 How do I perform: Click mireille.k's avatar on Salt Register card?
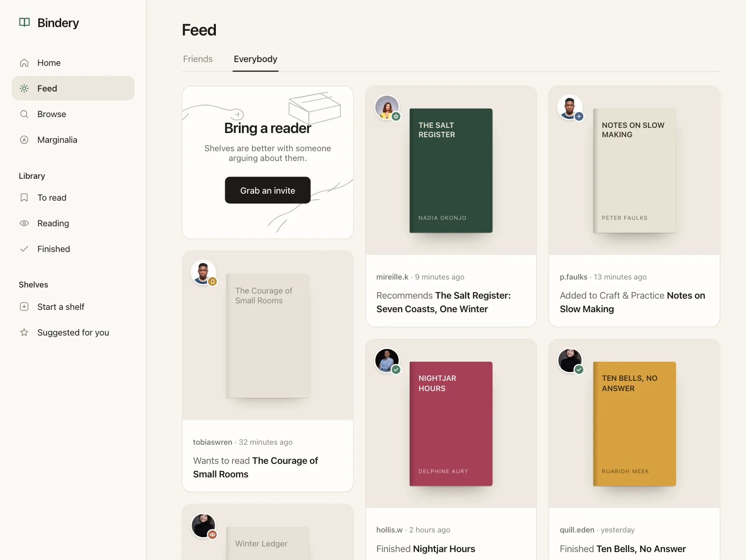coord(387,107)
